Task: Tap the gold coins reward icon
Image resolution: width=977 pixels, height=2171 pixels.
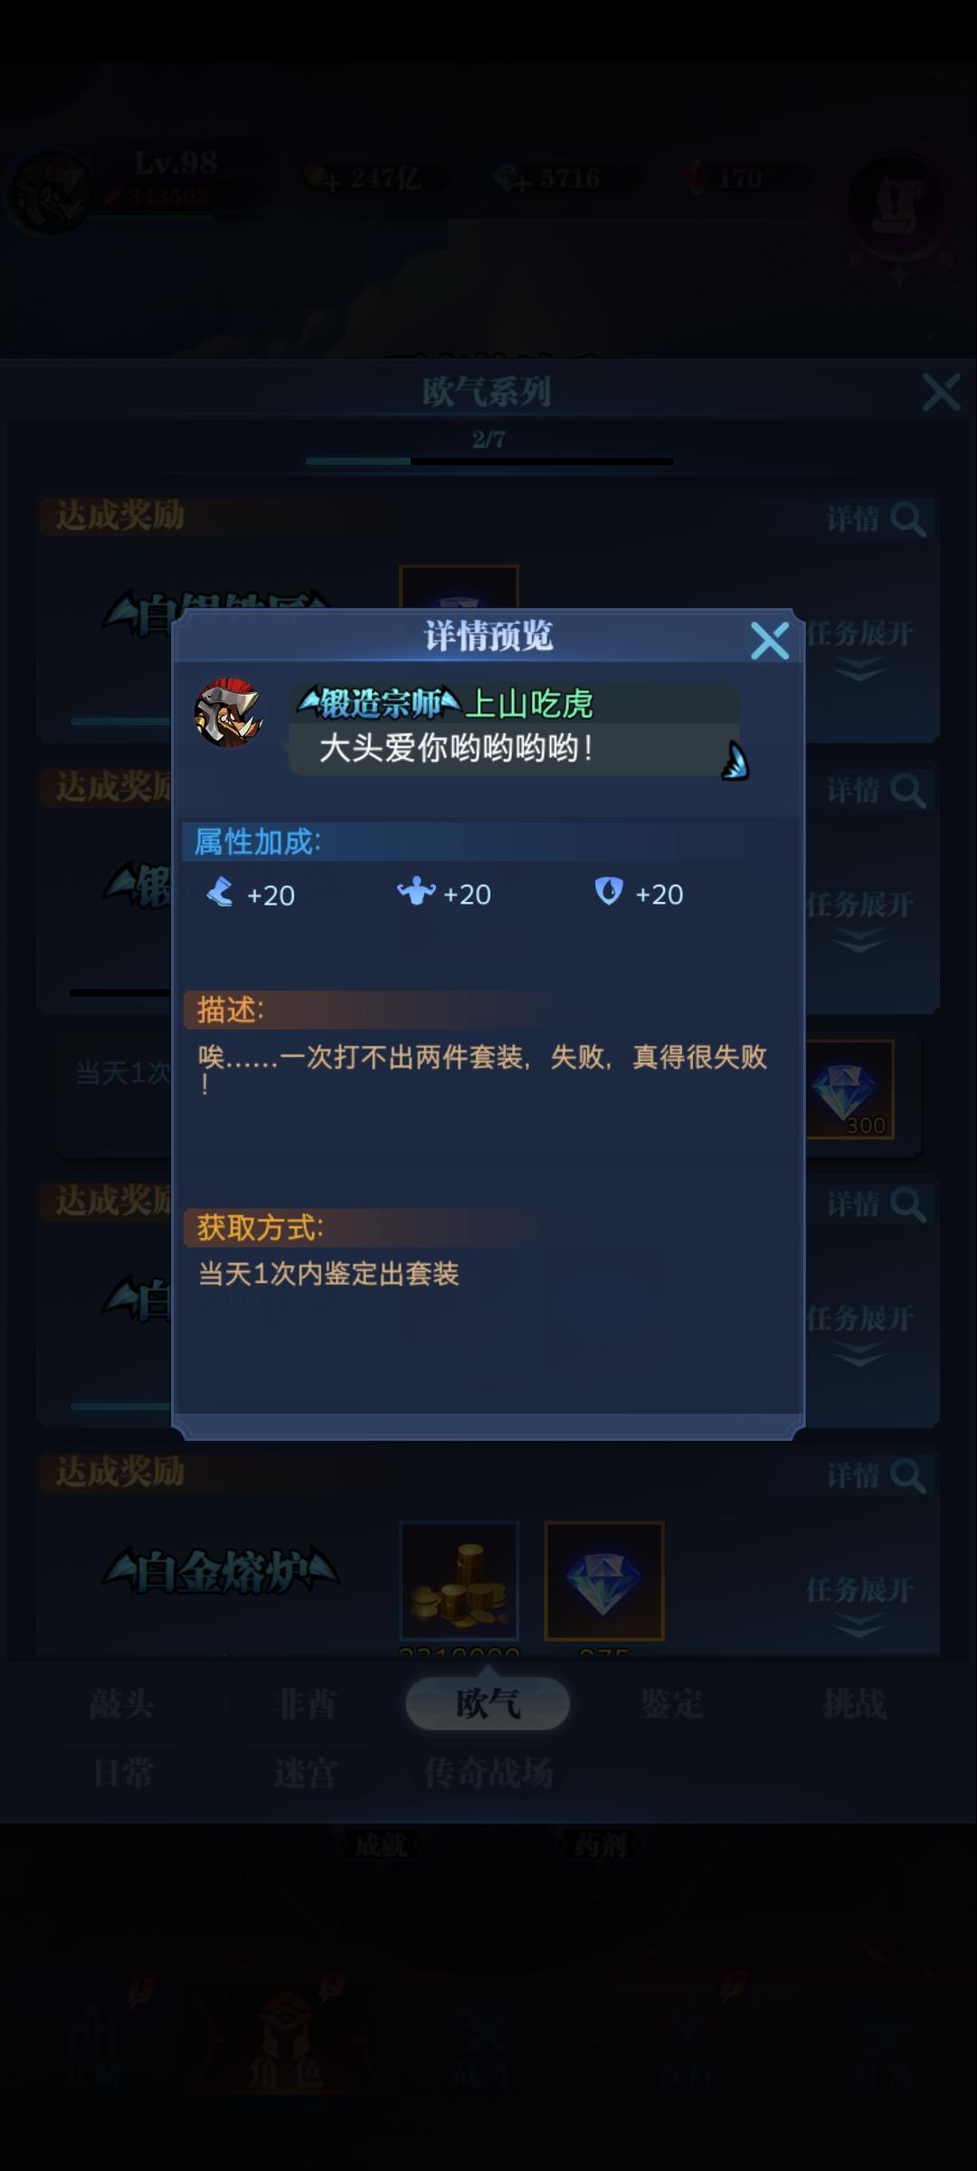Action: pyautogui.click(x=459, y=1580)
